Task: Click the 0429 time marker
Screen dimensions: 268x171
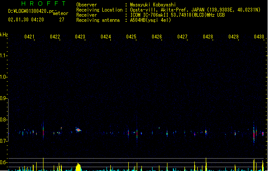Action: (233, 37)
